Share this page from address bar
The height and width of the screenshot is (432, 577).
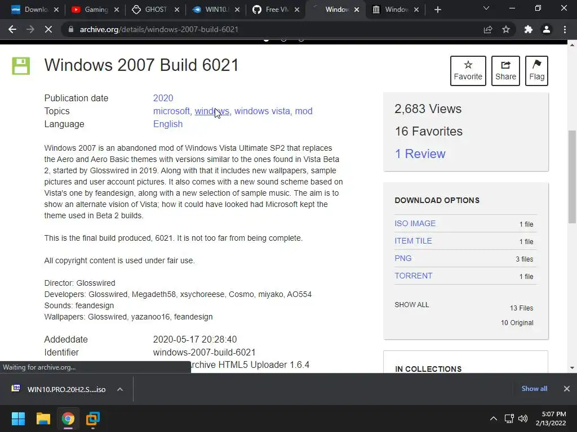(488, 29)
